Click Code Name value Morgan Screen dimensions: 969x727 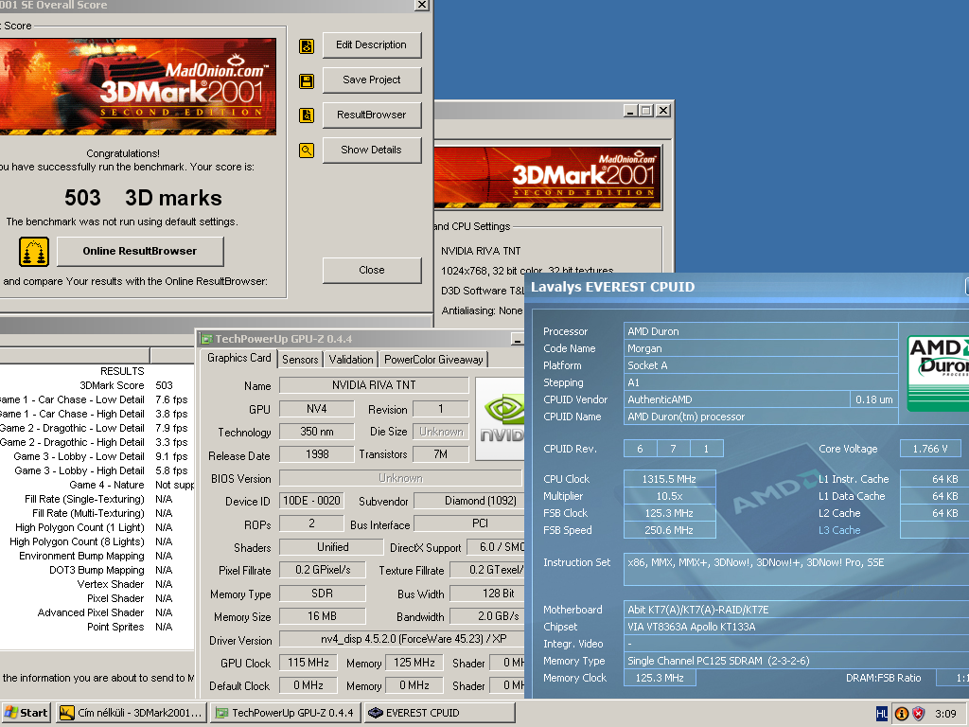[x=761, y=348]
